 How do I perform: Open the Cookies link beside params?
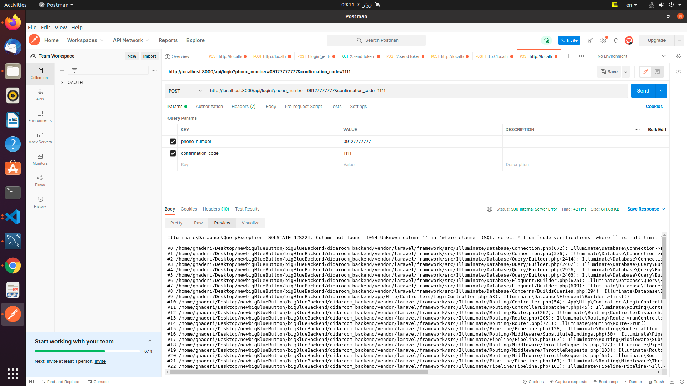654,107
